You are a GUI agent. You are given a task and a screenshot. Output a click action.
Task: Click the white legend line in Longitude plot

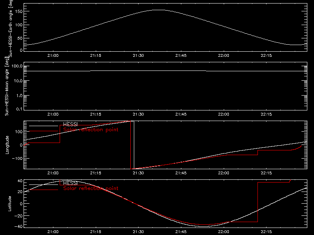tap(44, 126)
